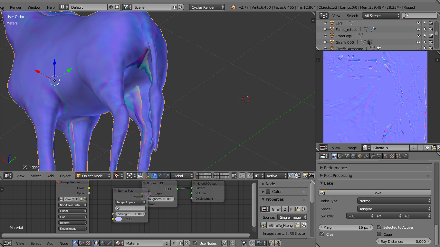Open the Material properties tab

click(x=386, y=156)
